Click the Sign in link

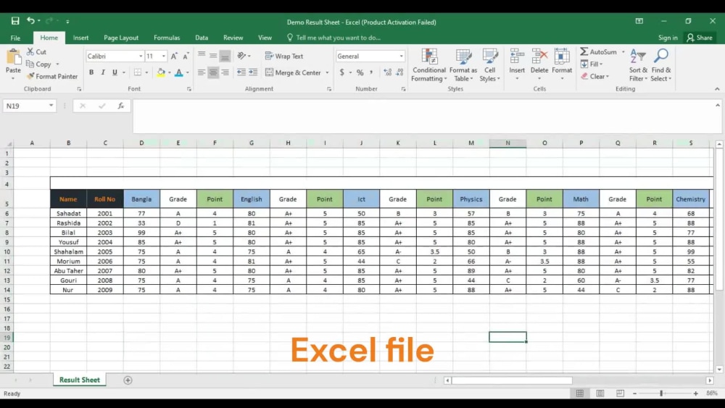click(x=668, y=38)
